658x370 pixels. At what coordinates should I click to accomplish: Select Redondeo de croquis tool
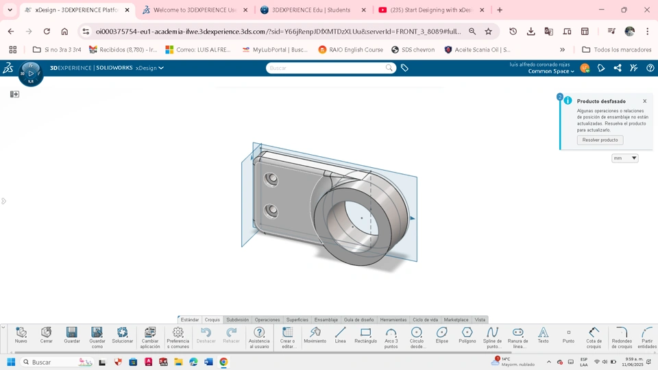(x=622, y=333)
